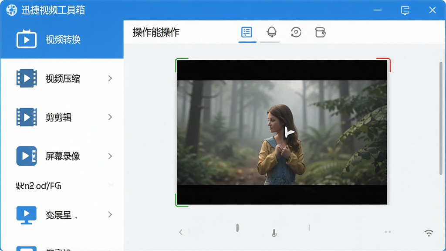This screenshot has width=446, height=251.
Task: Click the 迅捷视频工具箱 app logo
Action: [12, 10]
